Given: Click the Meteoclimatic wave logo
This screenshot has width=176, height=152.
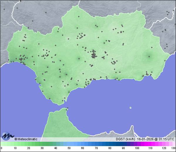Looking at the screenshot, I should tap(7, 136).
